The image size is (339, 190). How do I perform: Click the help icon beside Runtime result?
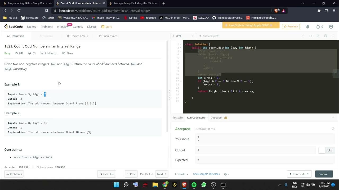click(x=333, y=129)
